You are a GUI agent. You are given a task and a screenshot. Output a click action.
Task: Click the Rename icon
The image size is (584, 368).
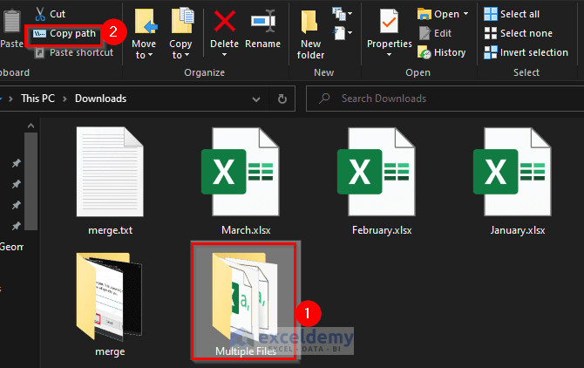coord(263,21)
